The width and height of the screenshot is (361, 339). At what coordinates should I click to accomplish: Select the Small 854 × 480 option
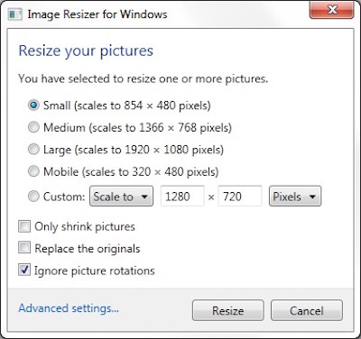pyautogui.click(x=33, y=105)
